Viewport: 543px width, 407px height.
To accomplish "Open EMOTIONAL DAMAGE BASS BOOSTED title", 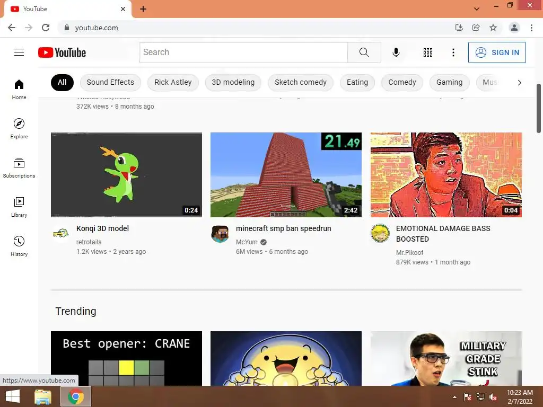I will tap(443, 234).
